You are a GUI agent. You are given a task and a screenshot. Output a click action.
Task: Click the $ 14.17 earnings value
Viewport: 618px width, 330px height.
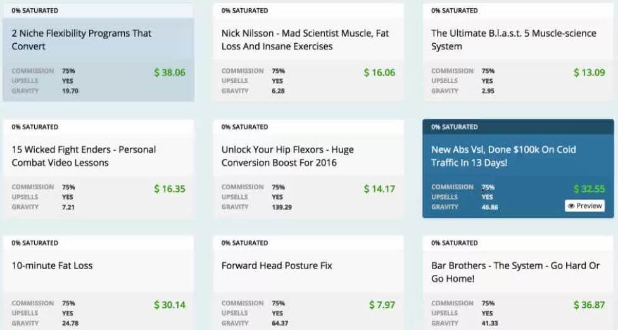click(x=379, y=189)
